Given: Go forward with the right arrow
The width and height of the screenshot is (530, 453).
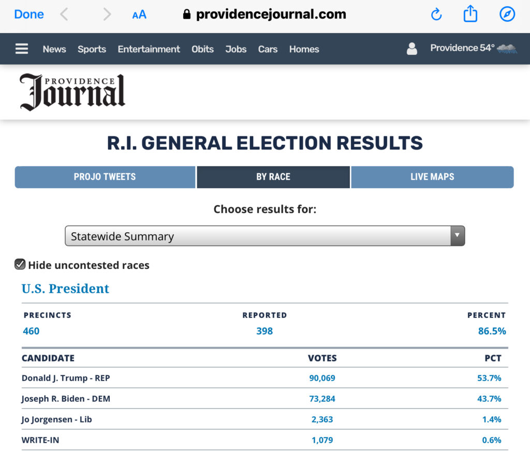Looking at the screenshot, I should tap(107, 14).
